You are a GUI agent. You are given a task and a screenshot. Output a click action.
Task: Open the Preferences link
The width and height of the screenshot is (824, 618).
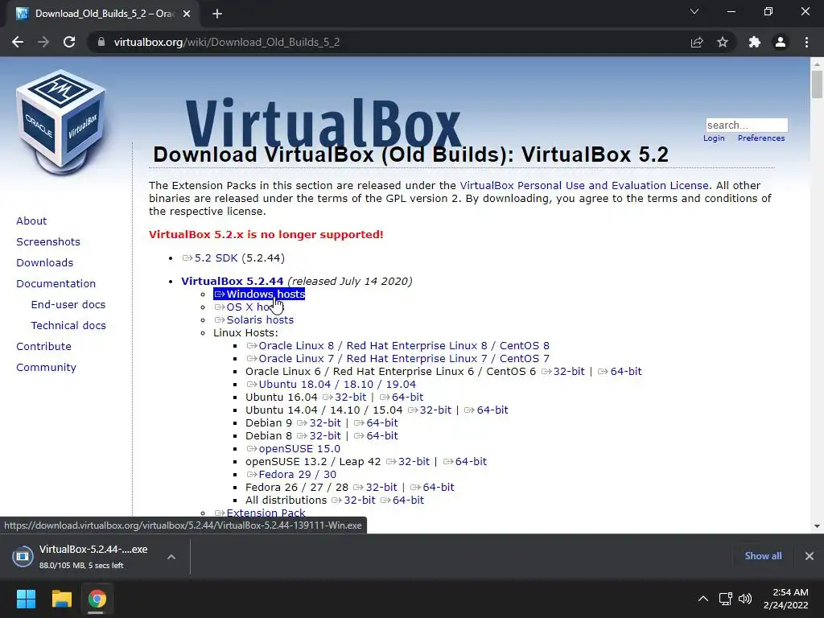coord(761,138)
